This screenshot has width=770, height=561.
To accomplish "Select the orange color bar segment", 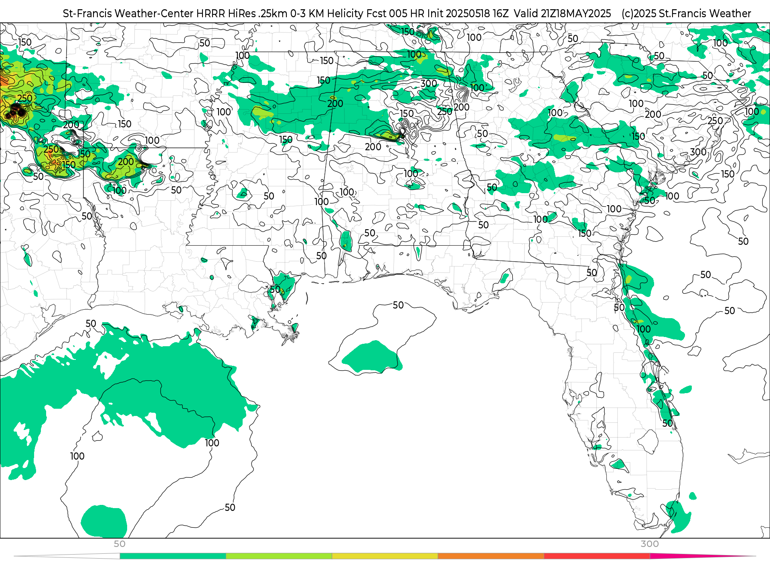I will click(491, 556).
